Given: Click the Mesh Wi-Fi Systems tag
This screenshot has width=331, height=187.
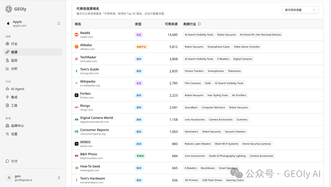Looking at the screenshot, I should [x=226, y=144].
